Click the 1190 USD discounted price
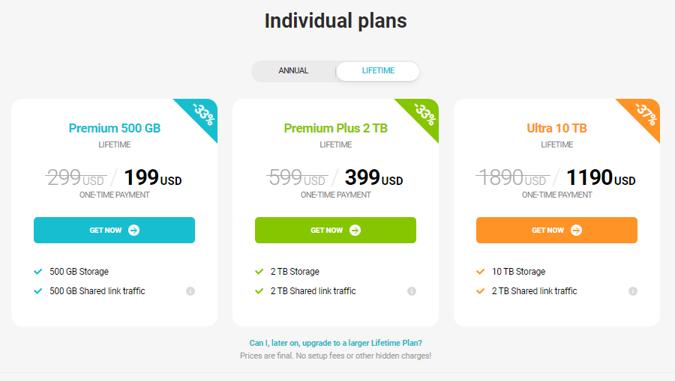This screenshot has height=381, width=675. point(601,178)
